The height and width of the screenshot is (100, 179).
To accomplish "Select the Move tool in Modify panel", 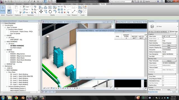I will click(41, 11).
